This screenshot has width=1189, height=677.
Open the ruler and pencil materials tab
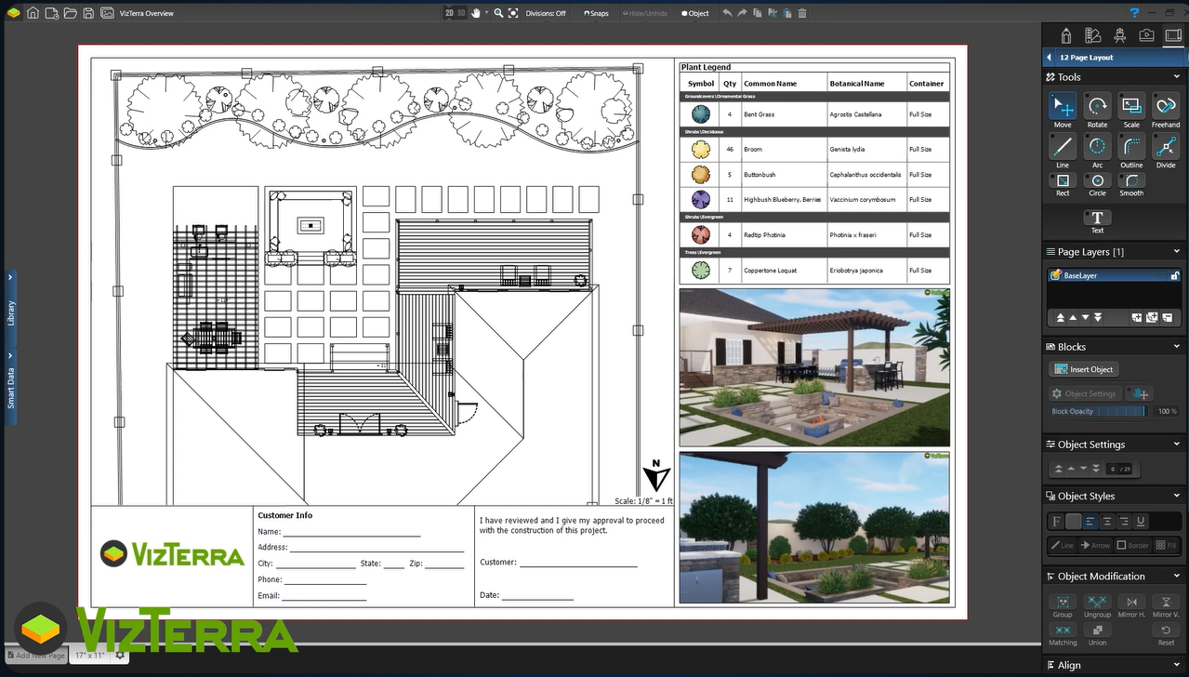tap(1093, 35)
